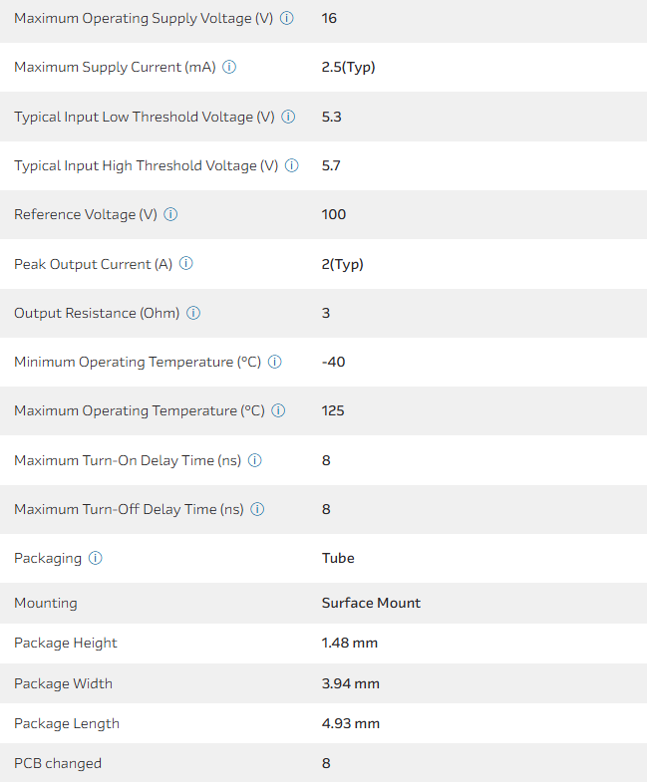Click the Tube packaging value
Viewport: 647px width, 782px height.
coord(338,558)
